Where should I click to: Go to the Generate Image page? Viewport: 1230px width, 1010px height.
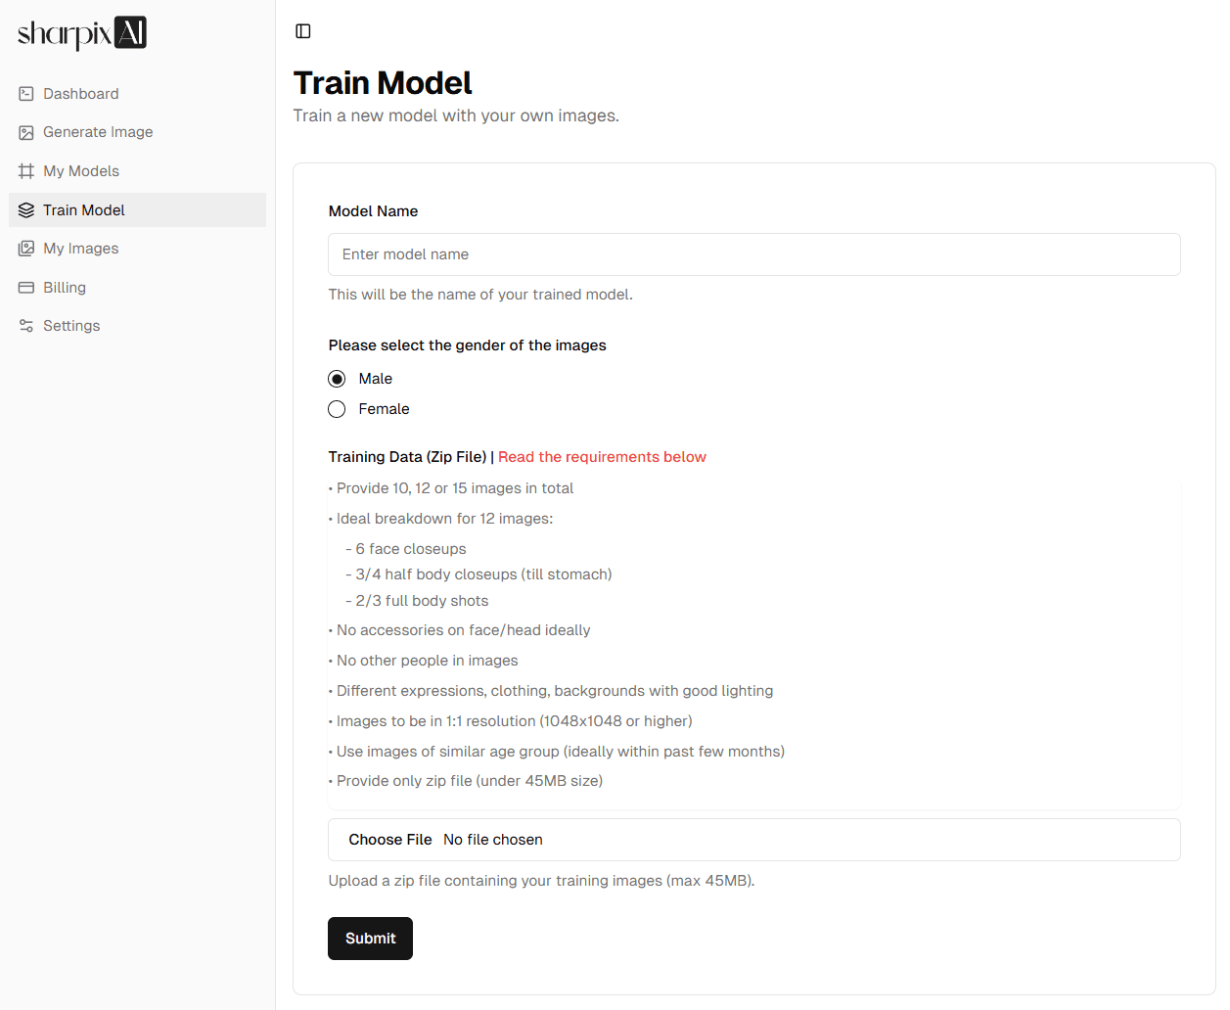coord(98,132)
